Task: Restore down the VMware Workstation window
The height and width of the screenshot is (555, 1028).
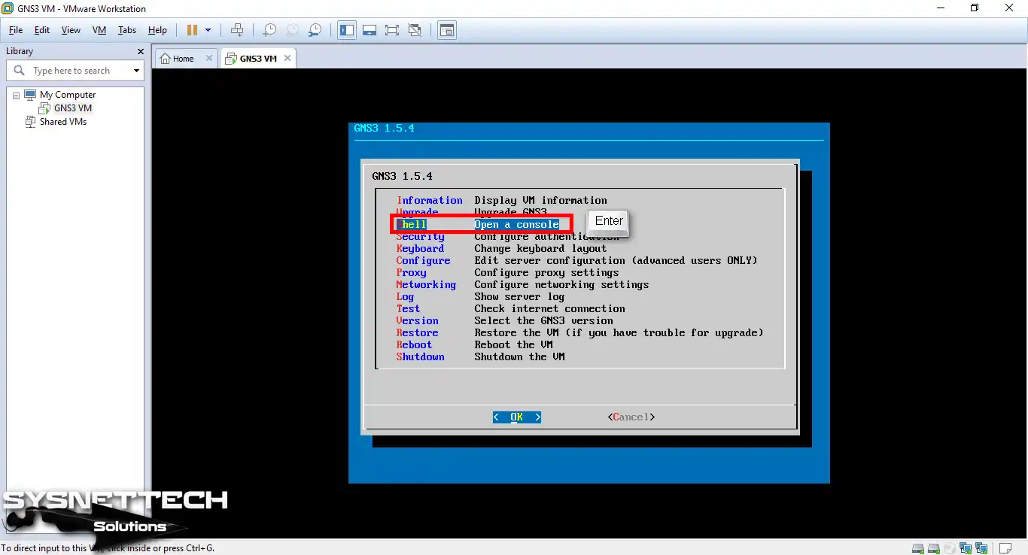Action: tap(975, 8)
